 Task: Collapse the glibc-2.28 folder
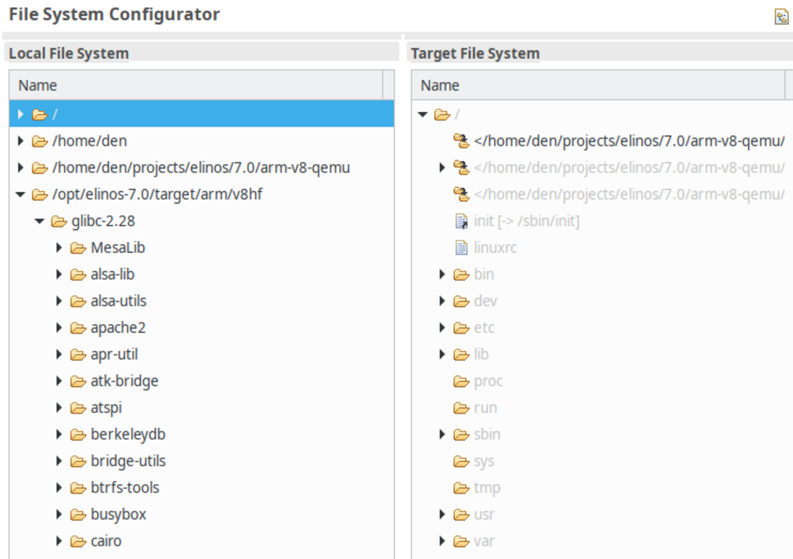tap(38, 221)
